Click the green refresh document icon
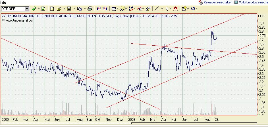Viewport: 268px width, 127px height. click(43, 9)
